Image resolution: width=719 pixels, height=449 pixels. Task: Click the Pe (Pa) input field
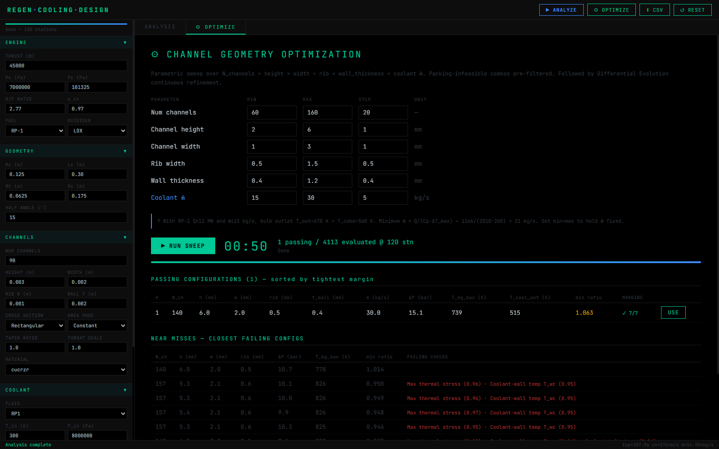pos(98,87)
